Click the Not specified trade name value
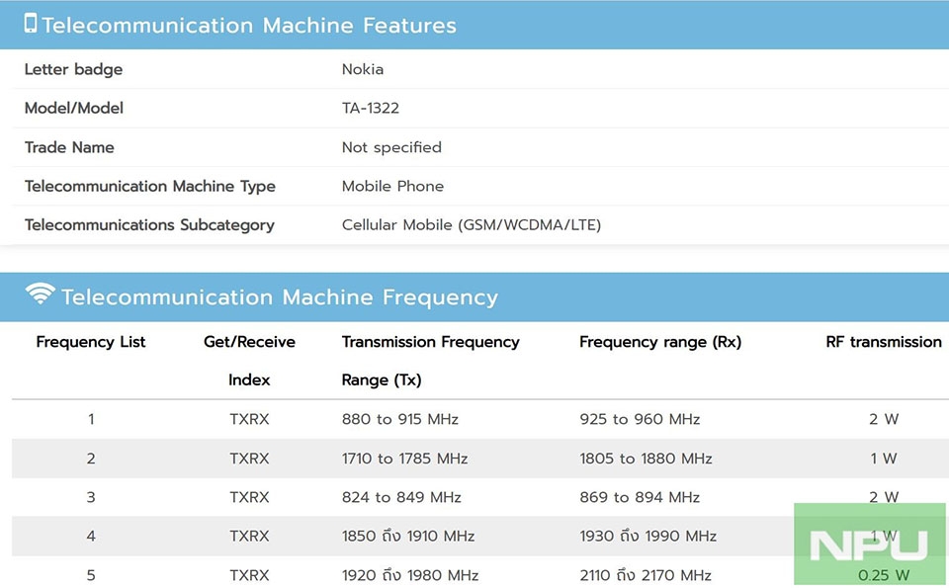Viewport: 949px width, 588px height. pyautogui.click(x=391, y=147)
